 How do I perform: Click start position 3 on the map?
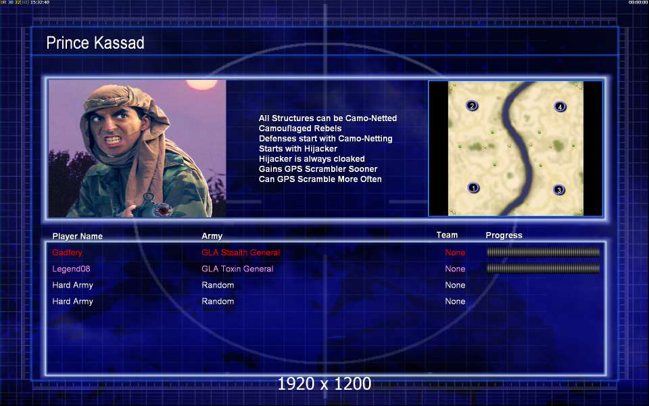point(559,189)
